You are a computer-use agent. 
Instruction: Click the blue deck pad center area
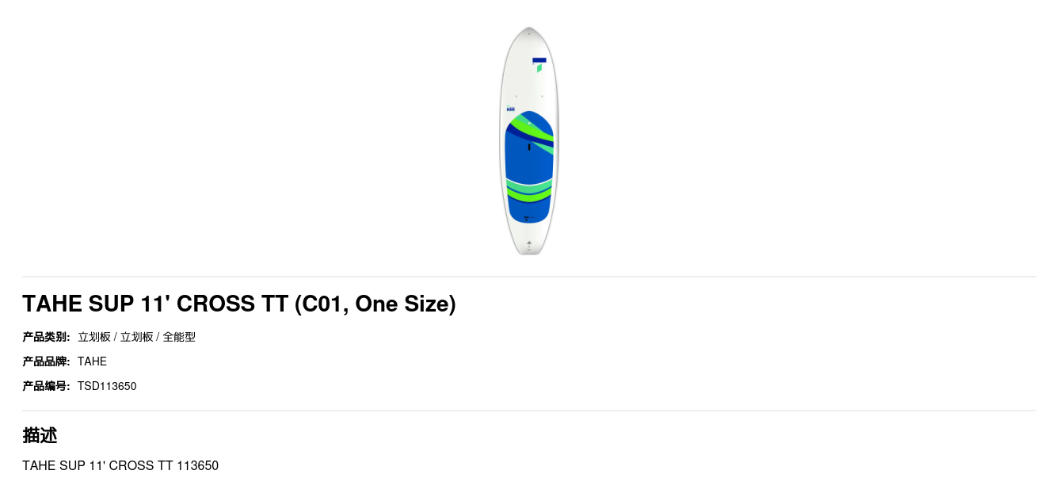pyautogui.click(x=528, y=165)
